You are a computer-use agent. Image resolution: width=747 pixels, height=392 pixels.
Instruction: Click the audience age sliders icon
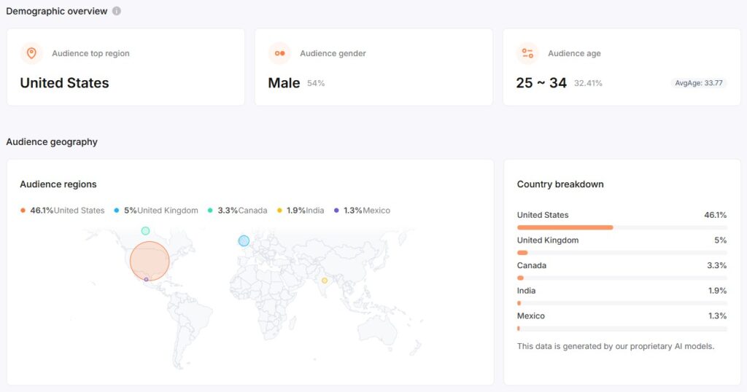click(527, 53)
